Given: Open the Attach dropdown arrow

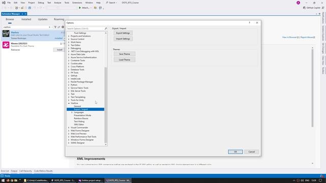Looking at the screenshot, I should (91, 8).
